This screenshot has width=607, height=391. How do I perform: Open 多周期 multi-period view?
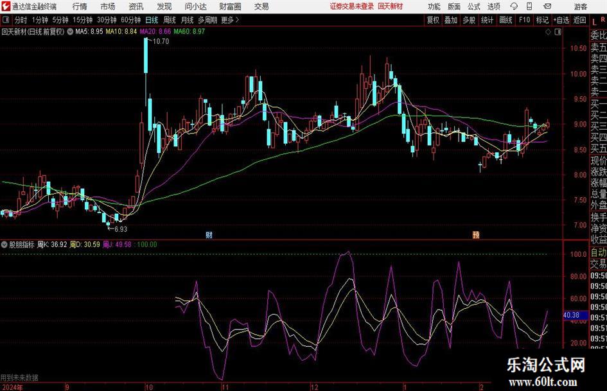click(207, 20)
